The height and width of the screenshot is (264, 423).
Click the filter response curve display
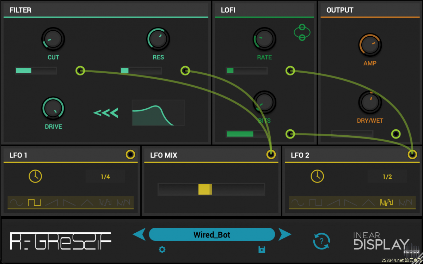click(158, 113)
